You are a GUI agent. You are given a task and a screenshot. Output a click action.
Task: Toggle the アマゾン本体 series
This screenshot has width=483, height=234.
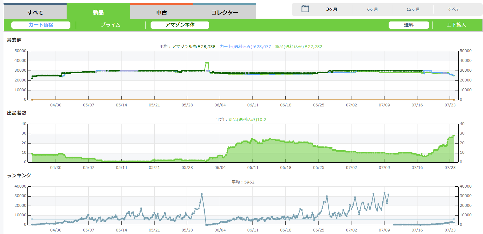coord(180,25)
